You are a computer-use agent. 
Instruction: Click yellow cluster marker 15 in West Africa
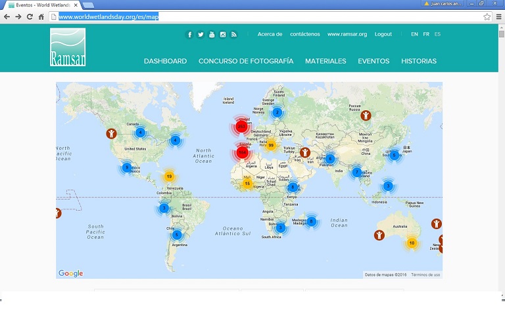pos(247,184)
